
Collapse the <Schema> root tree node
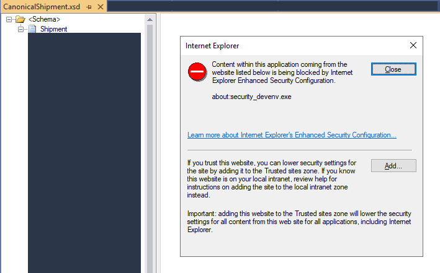[9, 20]
